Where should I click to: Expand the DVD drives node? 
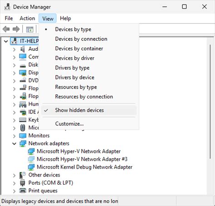[x=14, y=81]
